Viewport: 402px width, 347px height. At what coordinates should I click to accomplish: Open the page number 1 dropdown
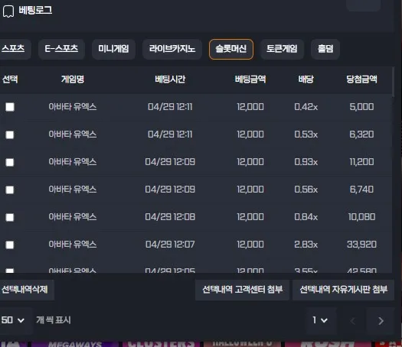point(321,320)
